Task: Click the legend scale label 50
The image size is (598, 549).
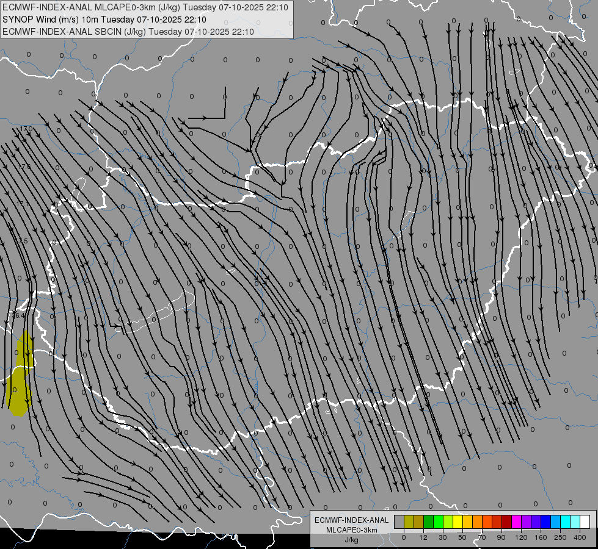Action: [462, 537]
